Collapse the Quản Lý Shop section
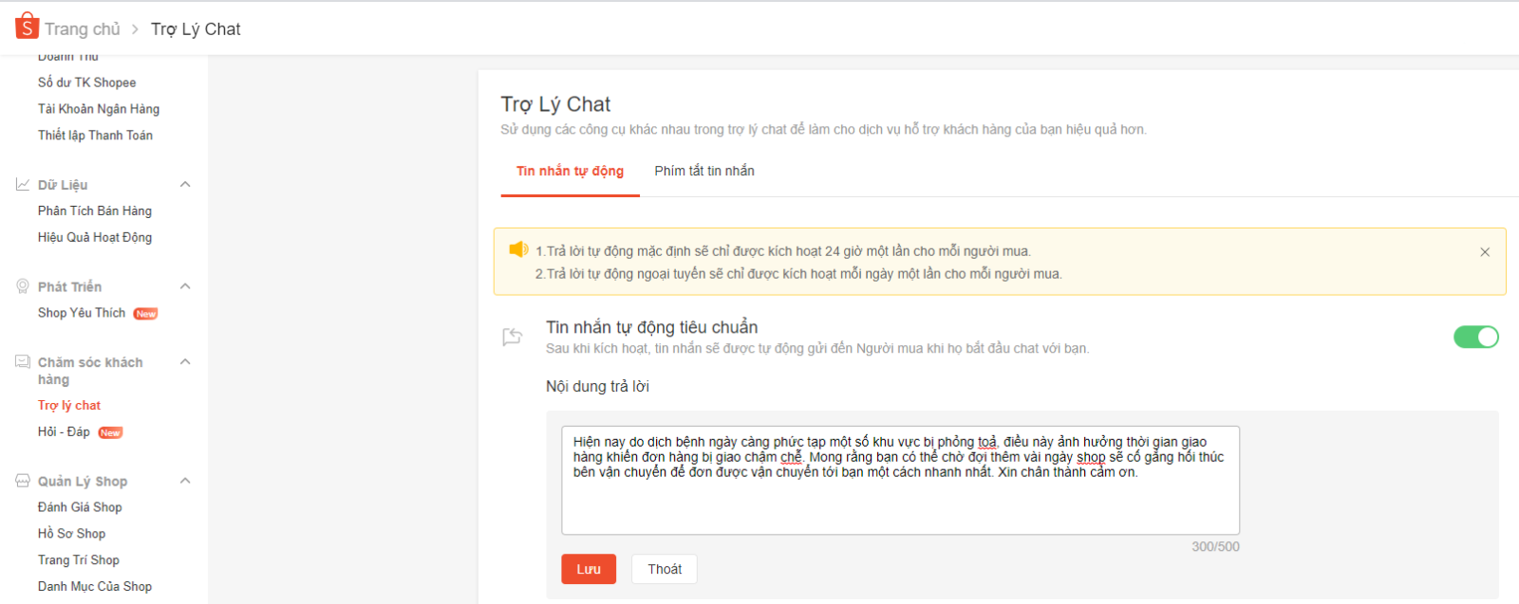 [x=185, y=481]
